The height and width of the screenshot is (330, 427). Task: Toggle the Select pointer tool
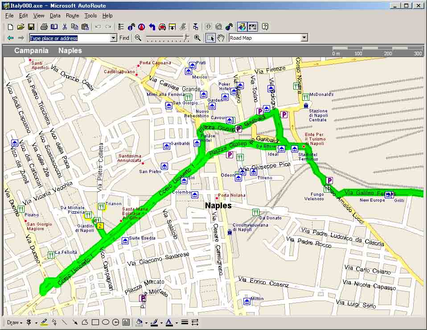click(210, 38)
